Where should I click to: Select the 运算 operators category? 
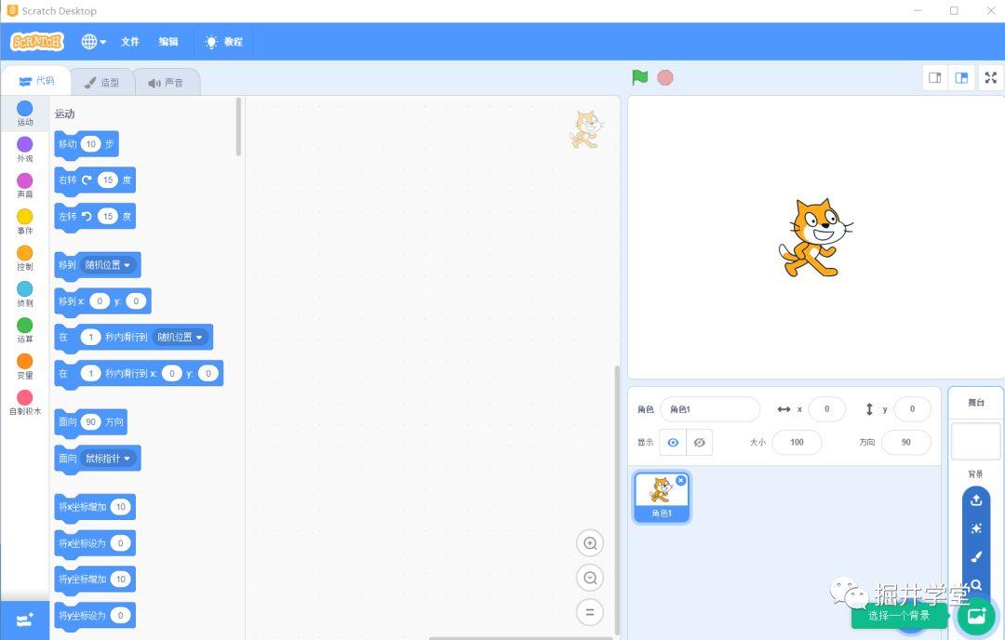[25, 330]
